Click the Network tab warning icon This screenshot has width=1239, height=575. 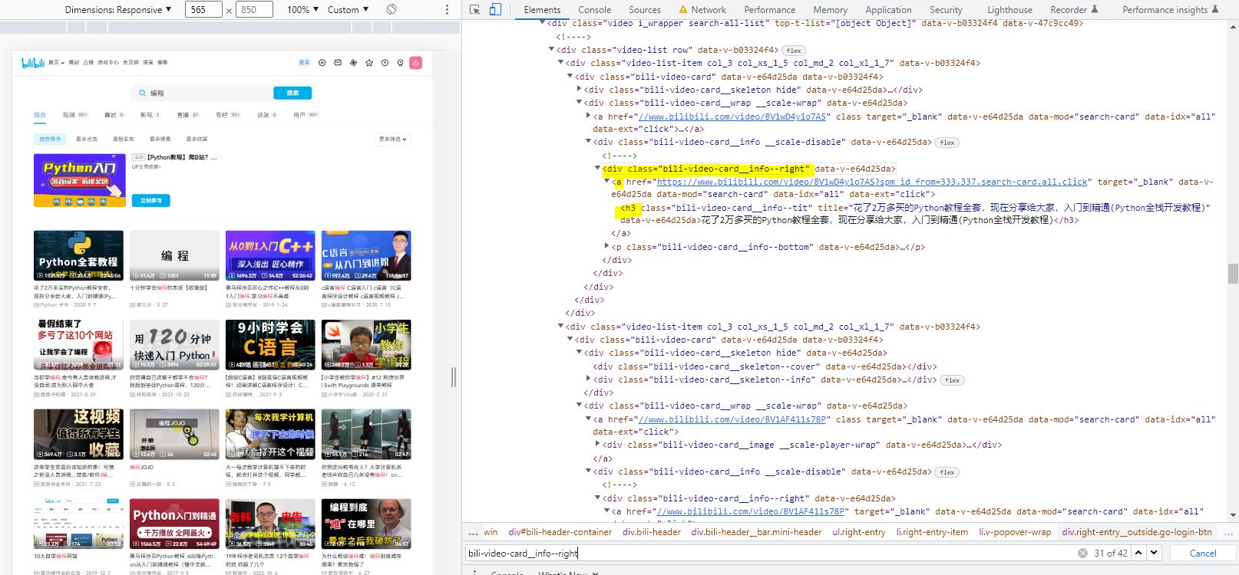click(x=683, y=10)
